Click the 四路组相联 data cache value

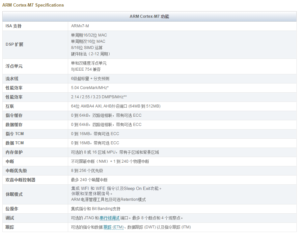(x=106, y=125)
